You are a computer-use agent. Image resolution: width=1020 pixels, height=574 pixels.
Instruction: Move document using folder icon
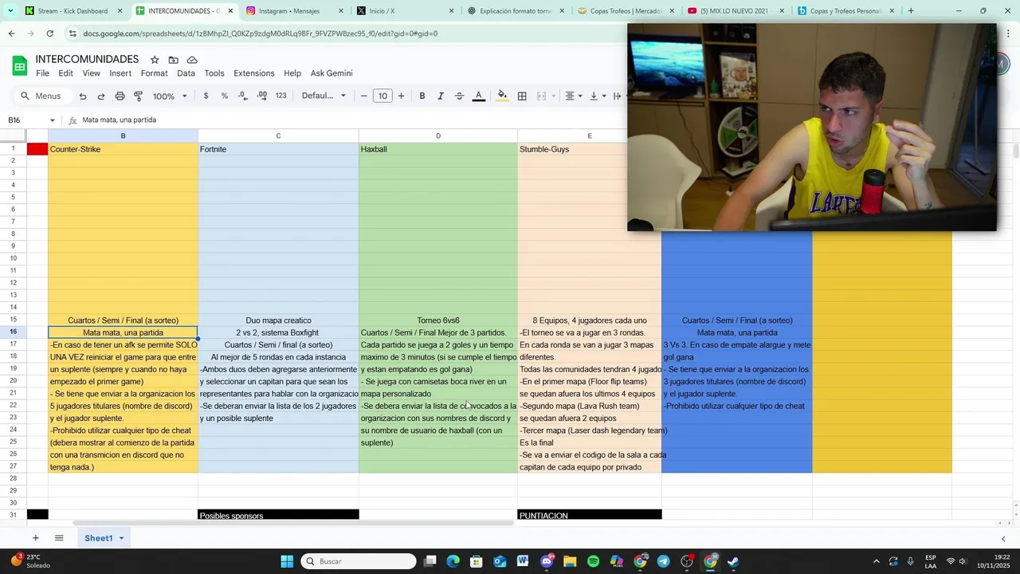173,60
